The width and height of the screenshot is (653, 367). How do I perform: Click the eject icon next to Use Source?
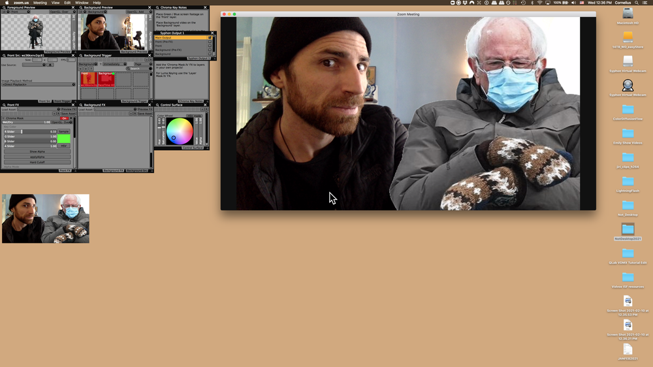click(50, 65)
